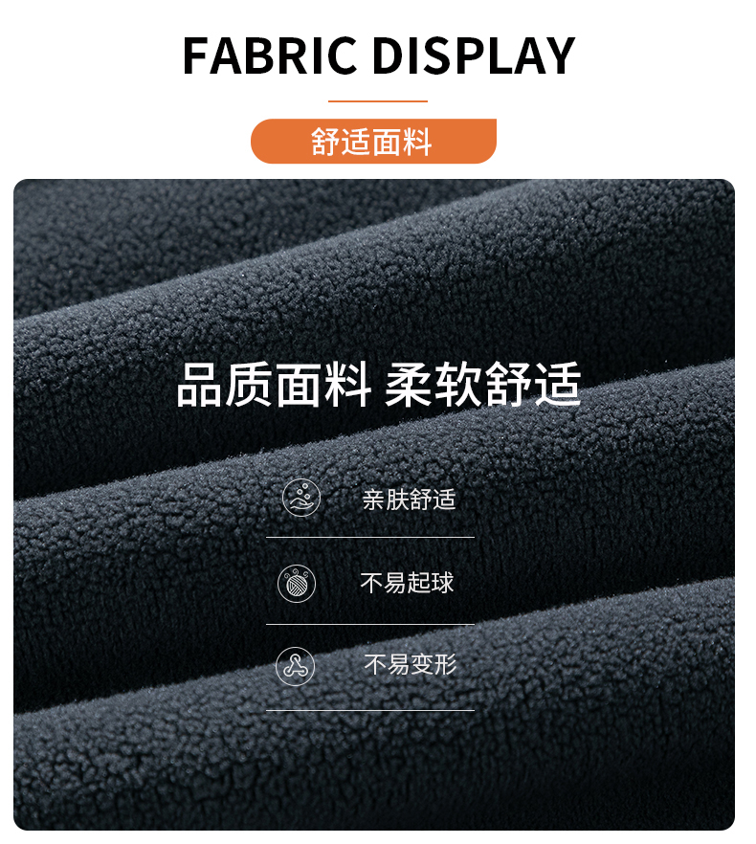This screenshot has height=844, width=756.
Task: Click the word DISPLAY in the title
Action: click(x=474, y=56)
